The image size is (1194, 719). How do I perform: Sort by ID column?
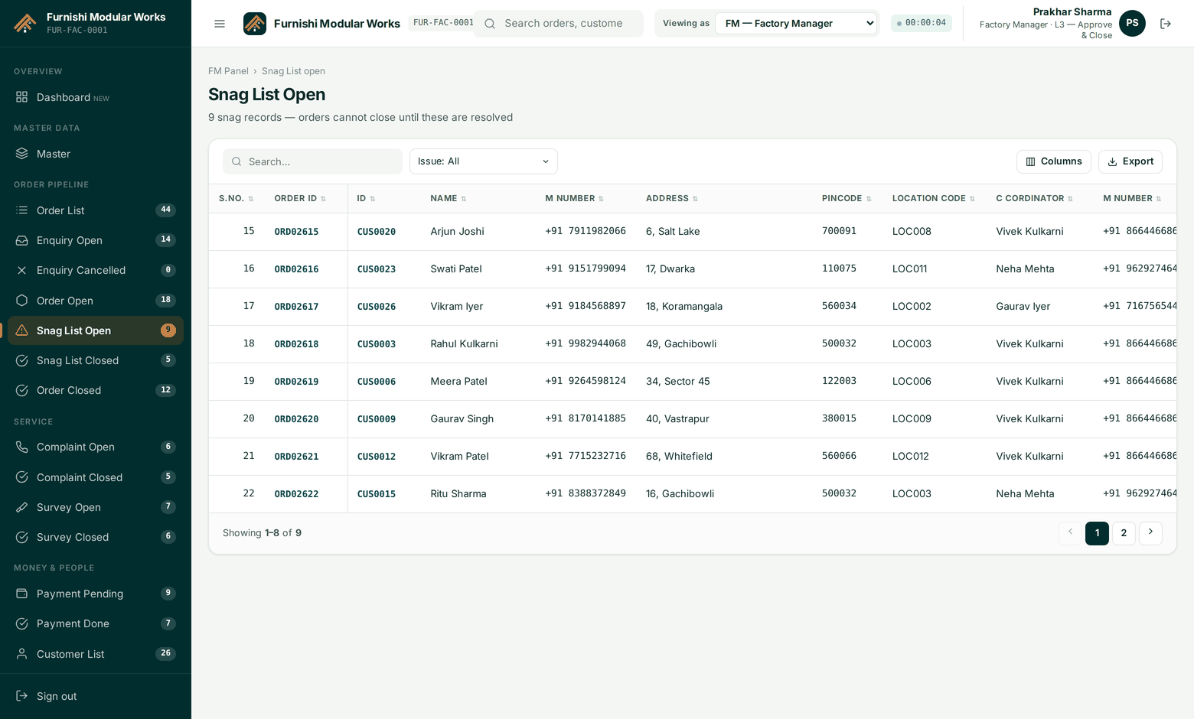point(366,199)
